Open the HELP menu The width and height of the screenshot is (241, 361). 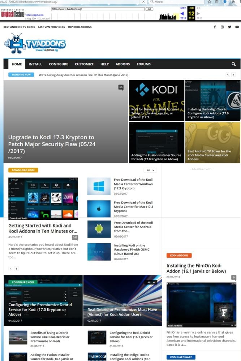point(104,64)
